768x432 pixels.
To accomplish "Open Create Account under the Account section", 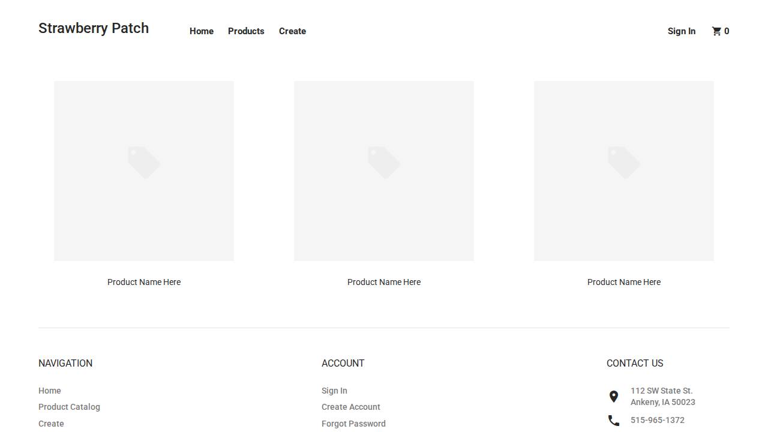I will (350, 407).
